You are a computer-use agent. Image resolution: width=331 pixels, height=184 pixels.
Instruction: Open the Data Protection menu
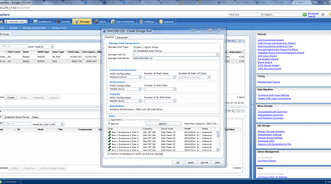tap(123, 22)
